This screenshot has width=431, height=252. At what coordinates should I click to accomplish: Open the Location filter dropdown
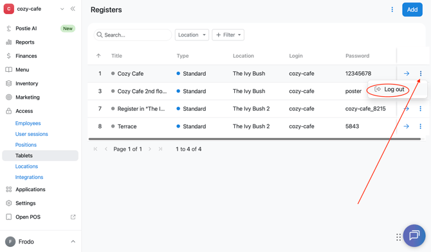[192, 35]
